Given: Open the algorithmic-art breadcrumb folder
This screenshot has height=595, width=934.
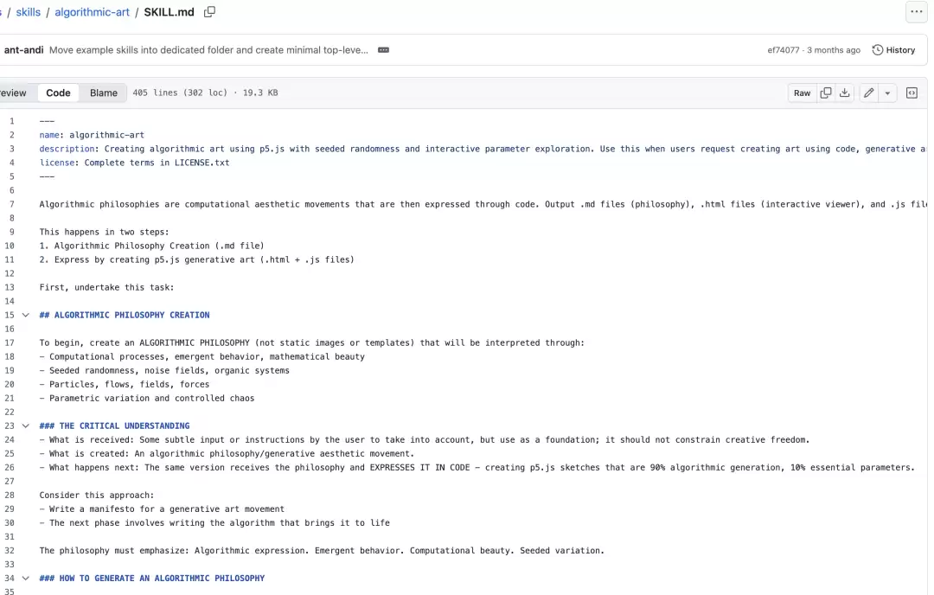Looking at the screenshot, I should point(92,12).
